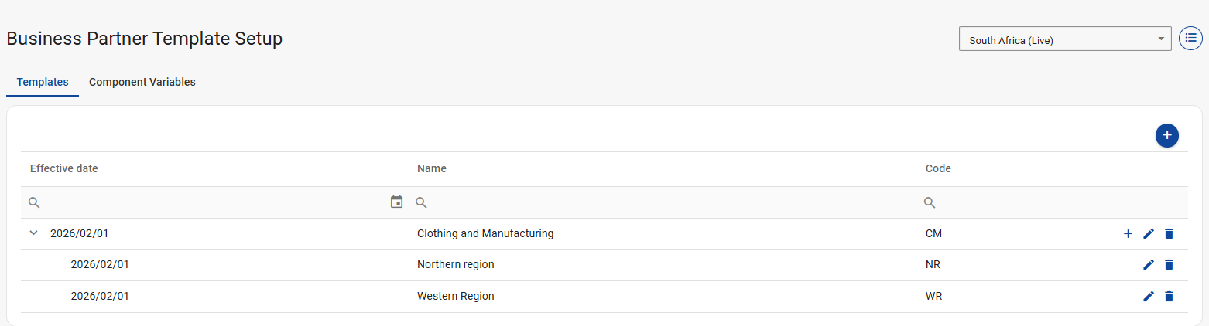Edit the Northern region template
This screenshot has height=326, width=1209.
pyautogui.click(x=1149, y=265)
